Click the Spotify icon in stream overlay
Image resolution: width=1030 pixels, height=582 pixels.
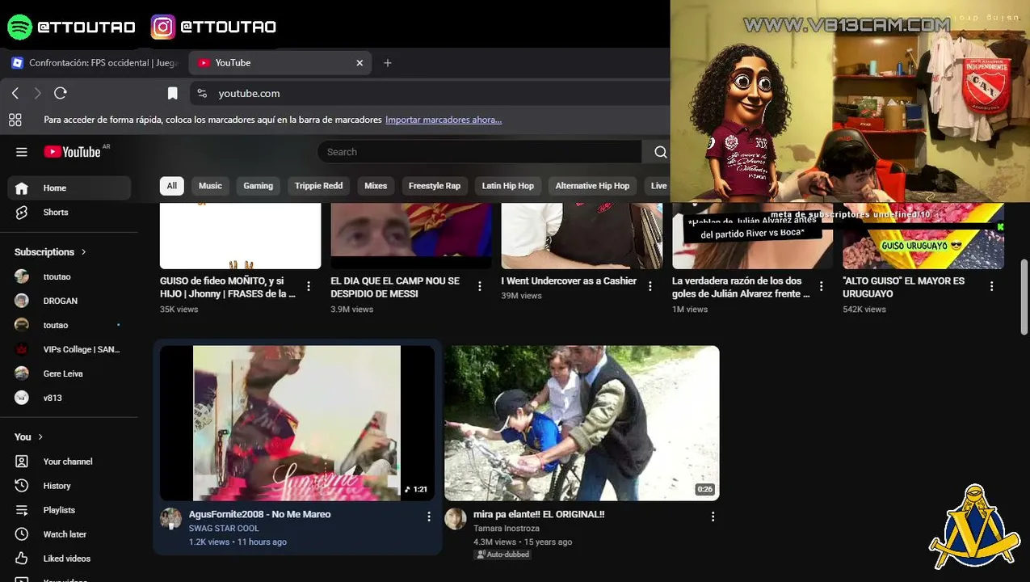pos(19,27)
